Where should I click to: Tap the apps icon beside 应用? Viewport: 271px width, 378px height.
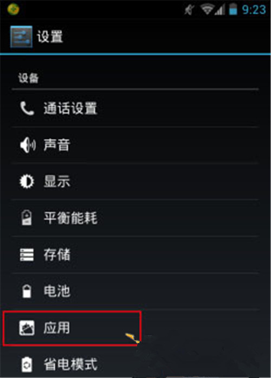pyautogui.click(x=27, y=328)
